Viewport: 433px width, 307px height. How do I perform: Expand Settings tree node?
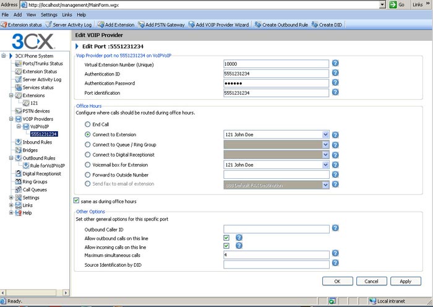11,197
